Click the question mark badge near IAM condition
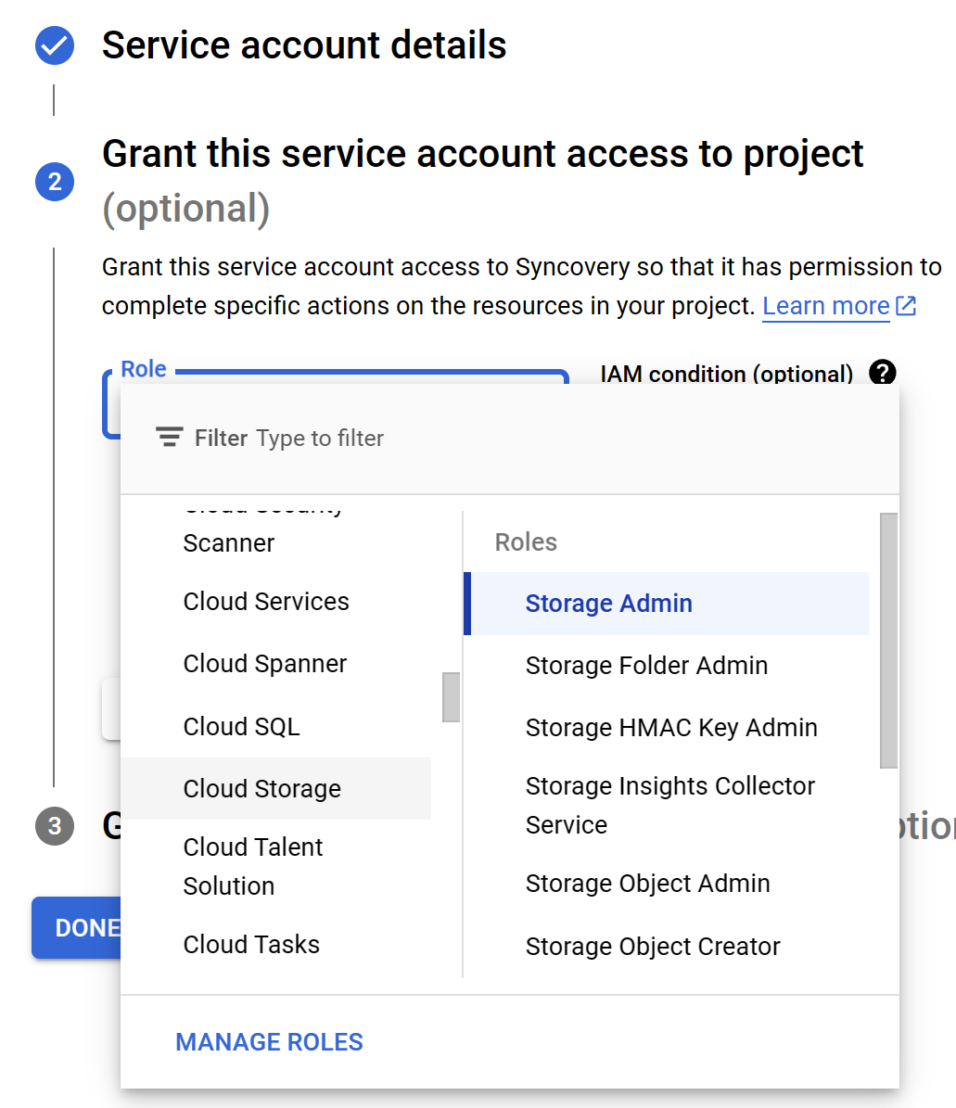This screenshot has width=956, height=1108. (883, 374)
